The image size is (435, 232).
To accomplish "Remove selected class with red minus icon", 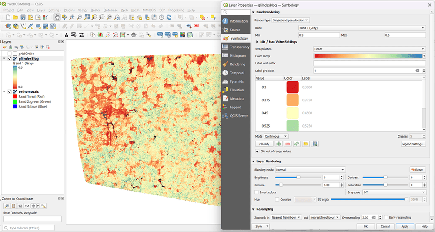I will point(287,144).
